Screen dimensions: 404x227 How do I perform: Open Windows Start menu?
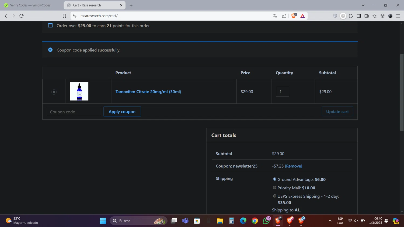103,221
